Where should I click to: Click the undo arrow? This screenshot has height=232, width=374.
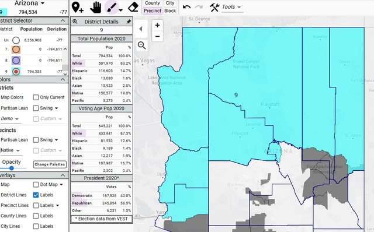(186, 7)
